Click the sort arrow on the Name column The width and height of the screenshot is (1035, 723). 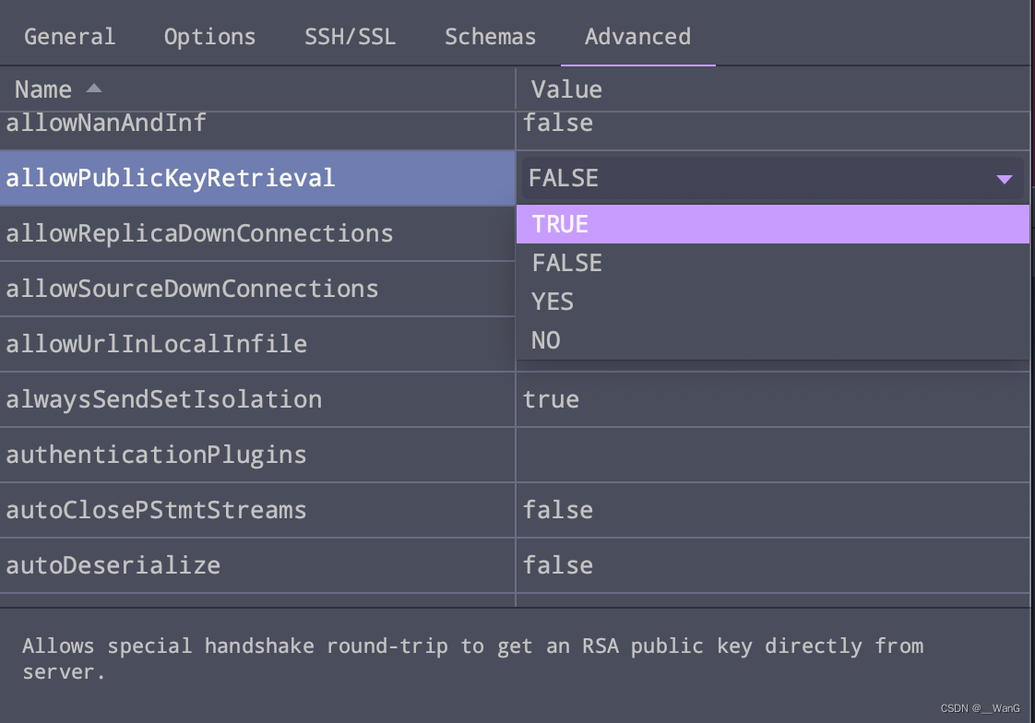click(92, 89)
